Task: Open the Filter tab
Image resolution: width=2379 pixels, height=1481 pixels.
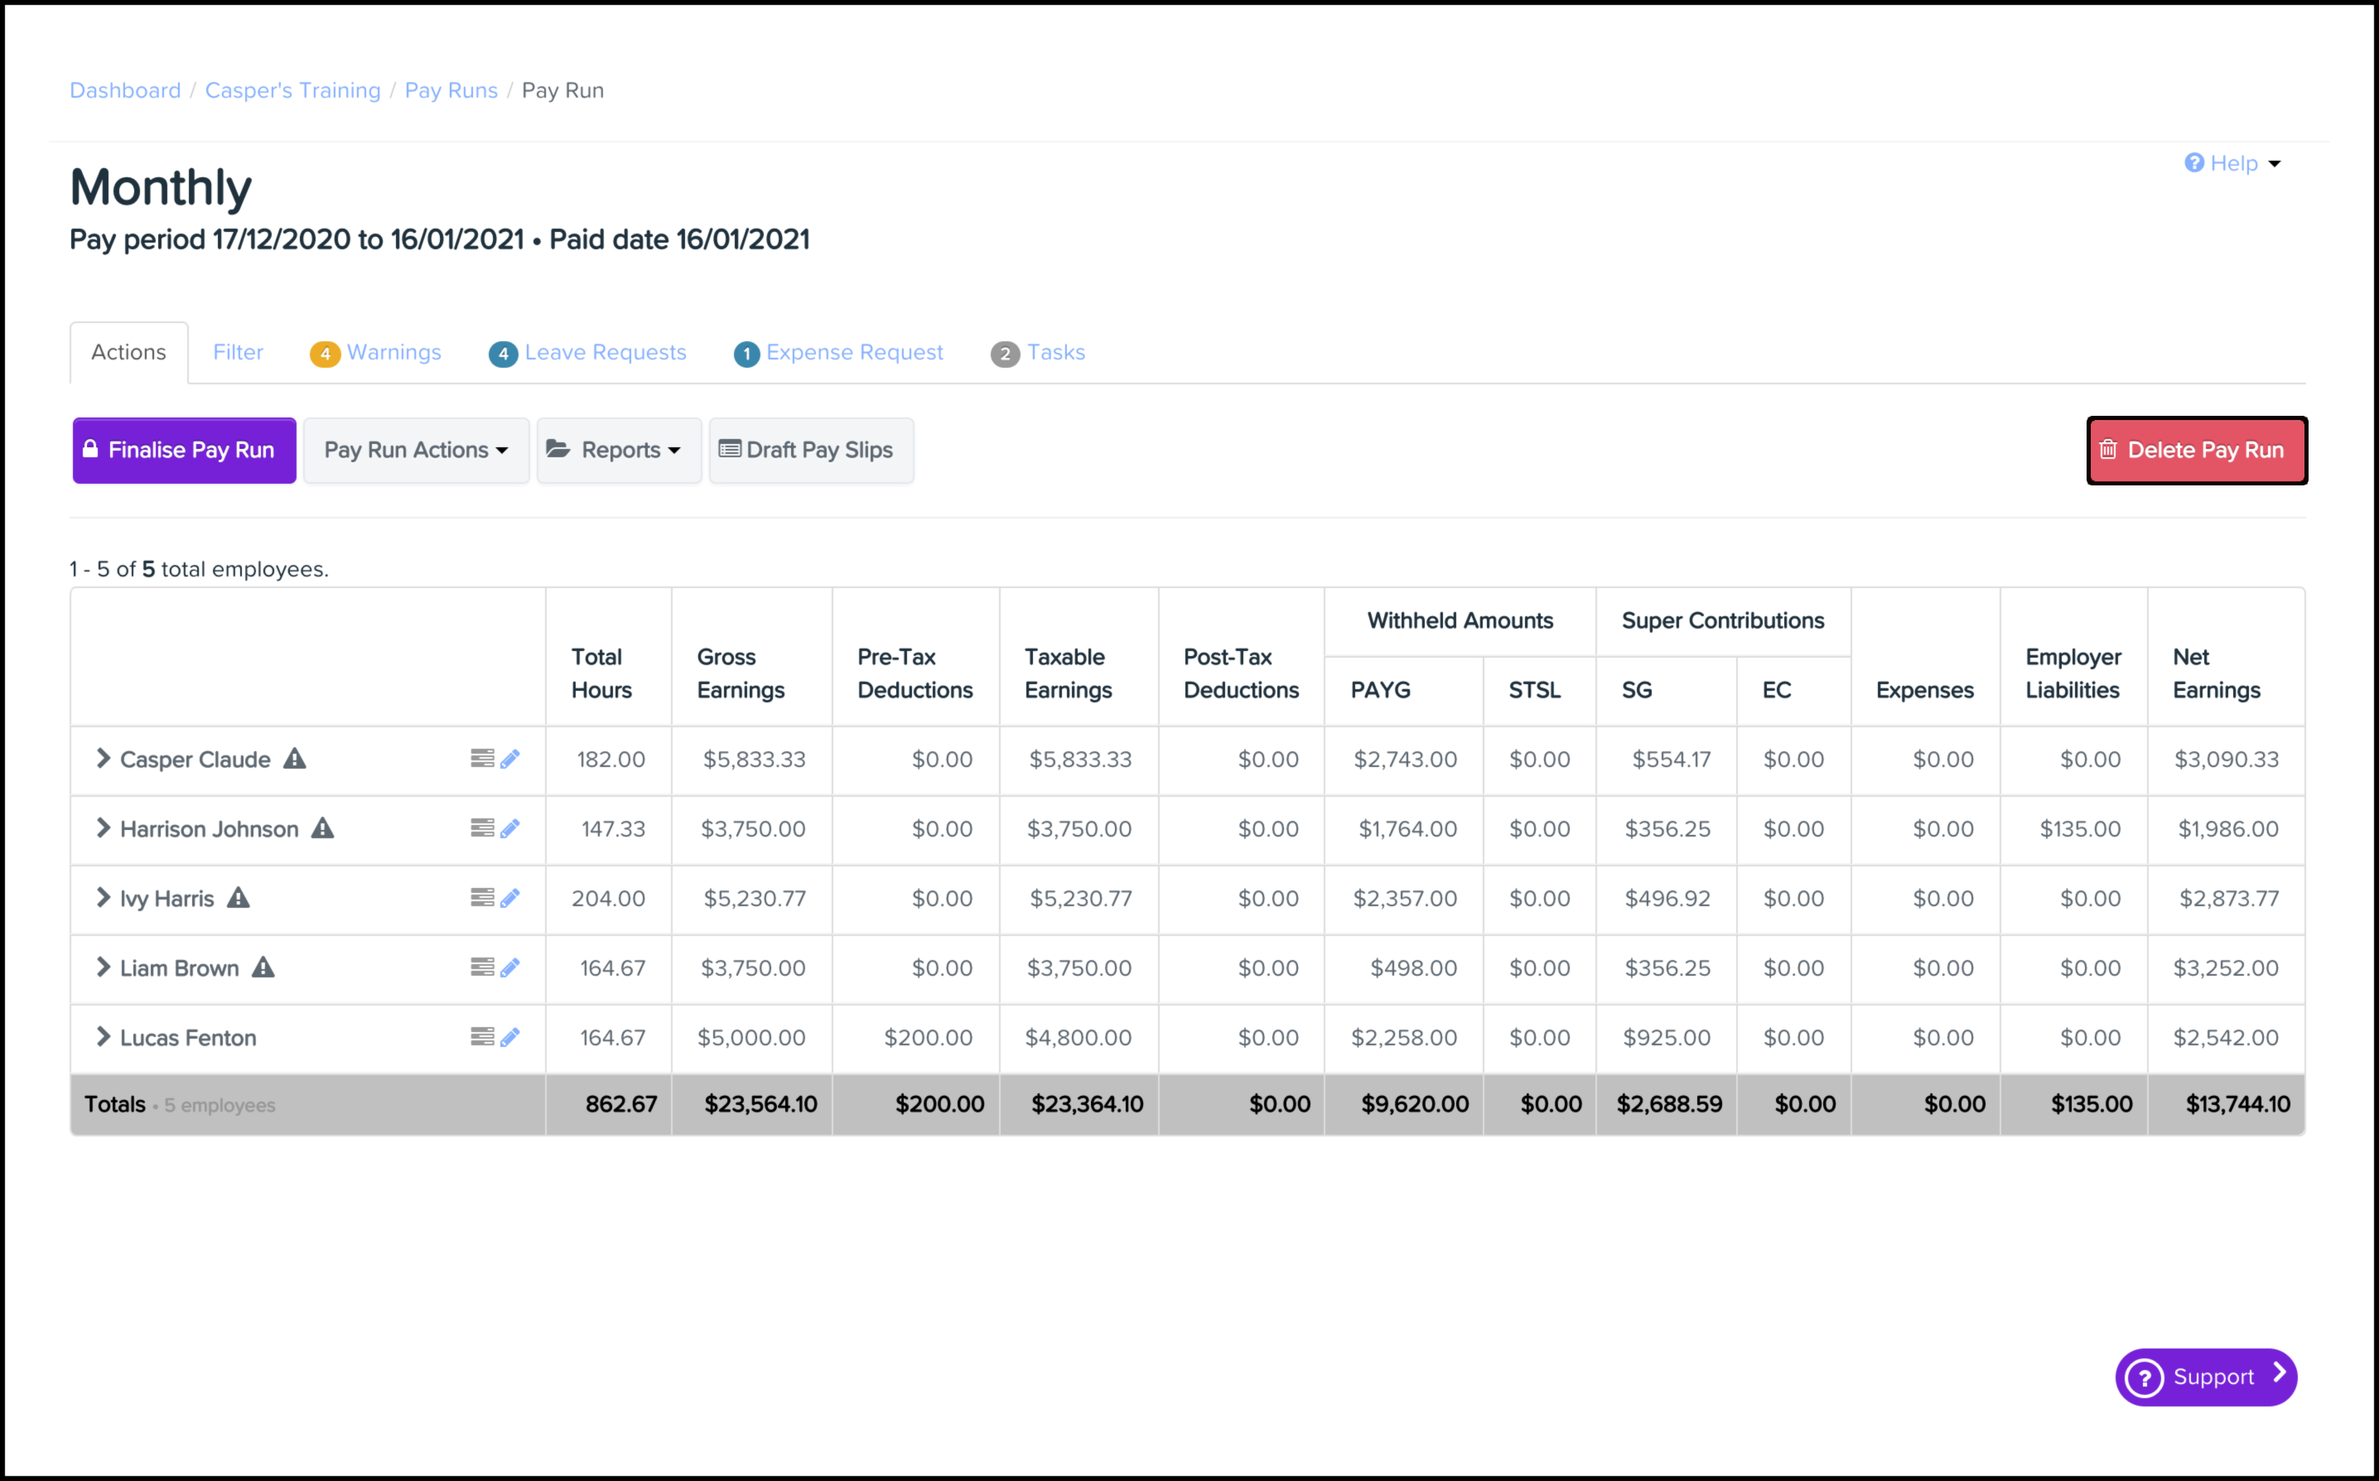Action: click(x=238, y=353)
